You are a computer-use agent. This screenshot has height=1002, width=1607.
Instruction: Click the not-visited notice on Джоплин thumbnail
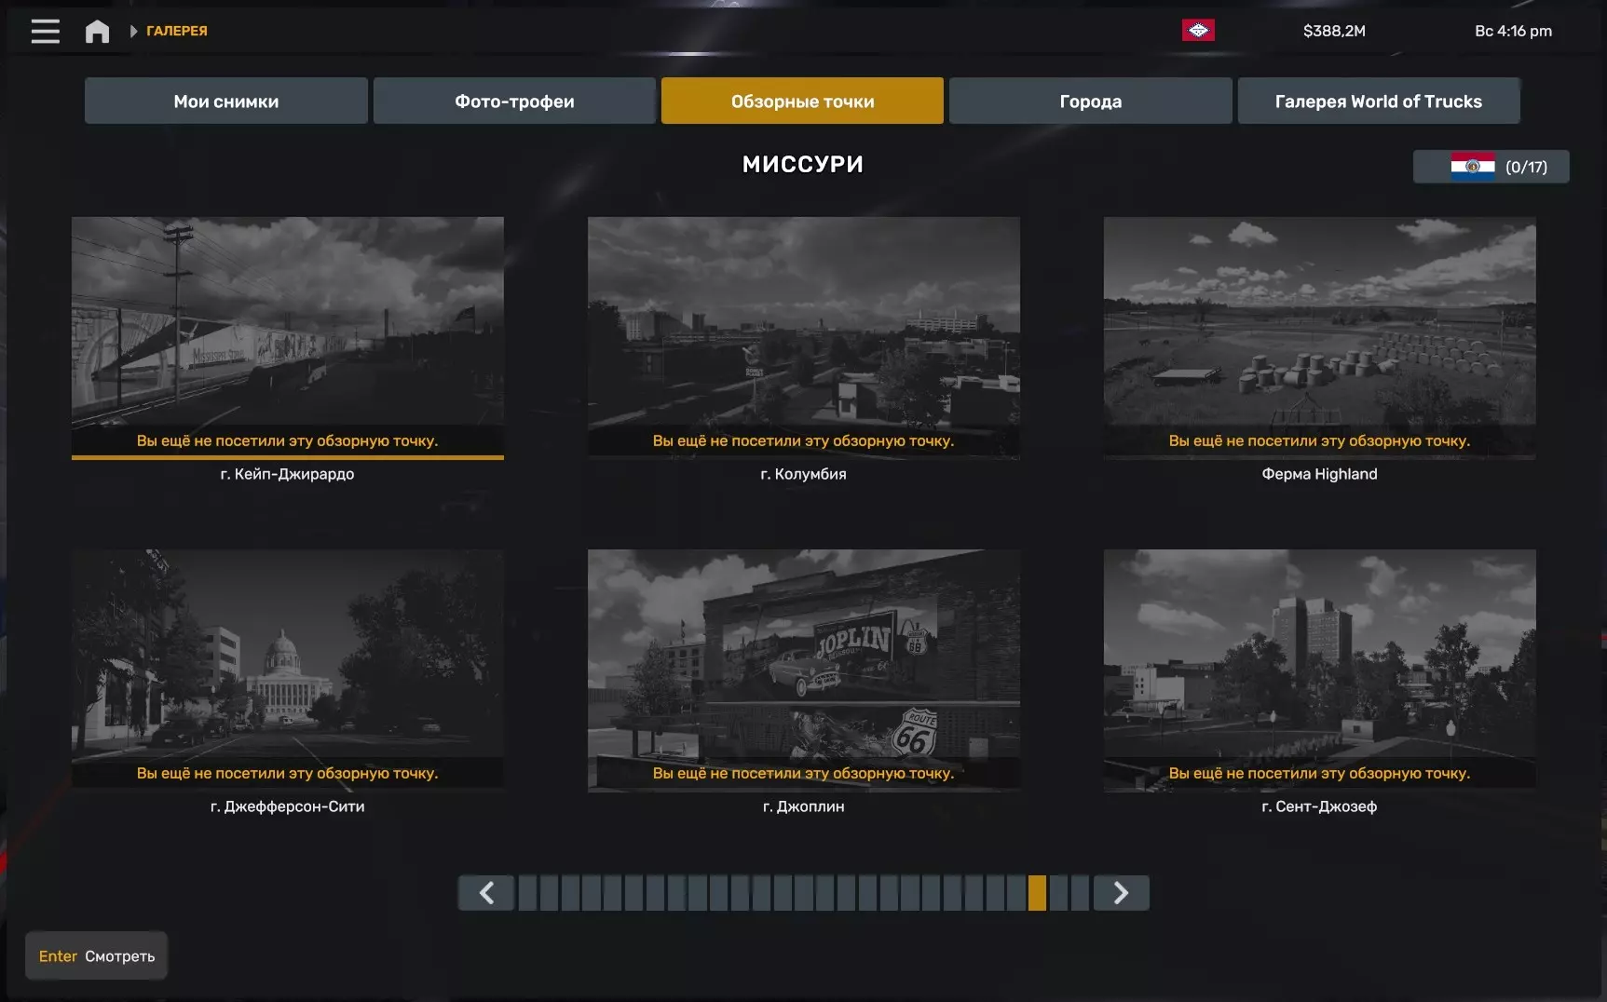tap(803, 773)
